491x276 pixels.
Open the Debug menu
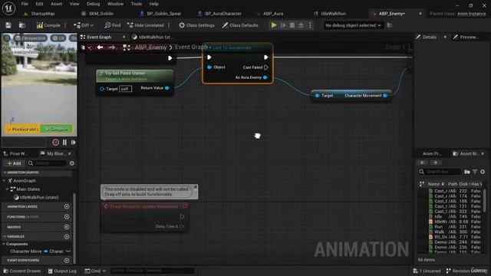click(x=94, y=4)
